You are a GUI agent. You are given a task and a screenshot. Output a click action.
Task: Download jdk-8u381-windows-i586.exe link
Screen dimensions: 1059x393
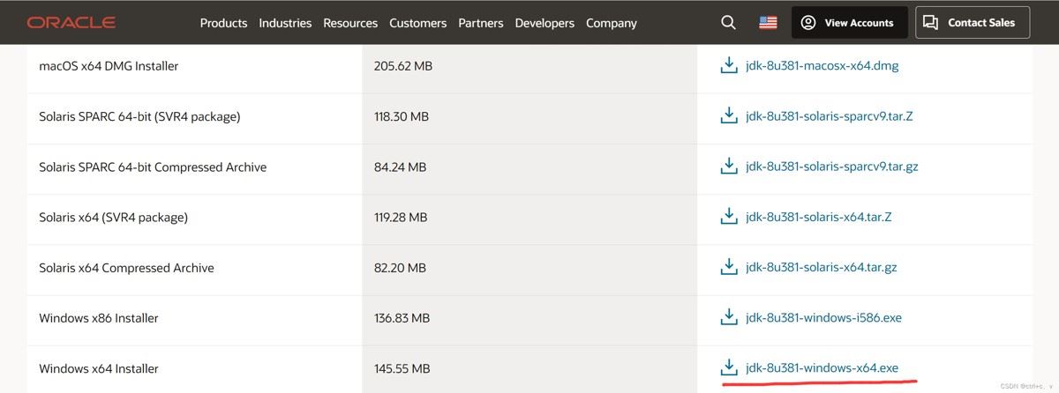click(823, 317)
